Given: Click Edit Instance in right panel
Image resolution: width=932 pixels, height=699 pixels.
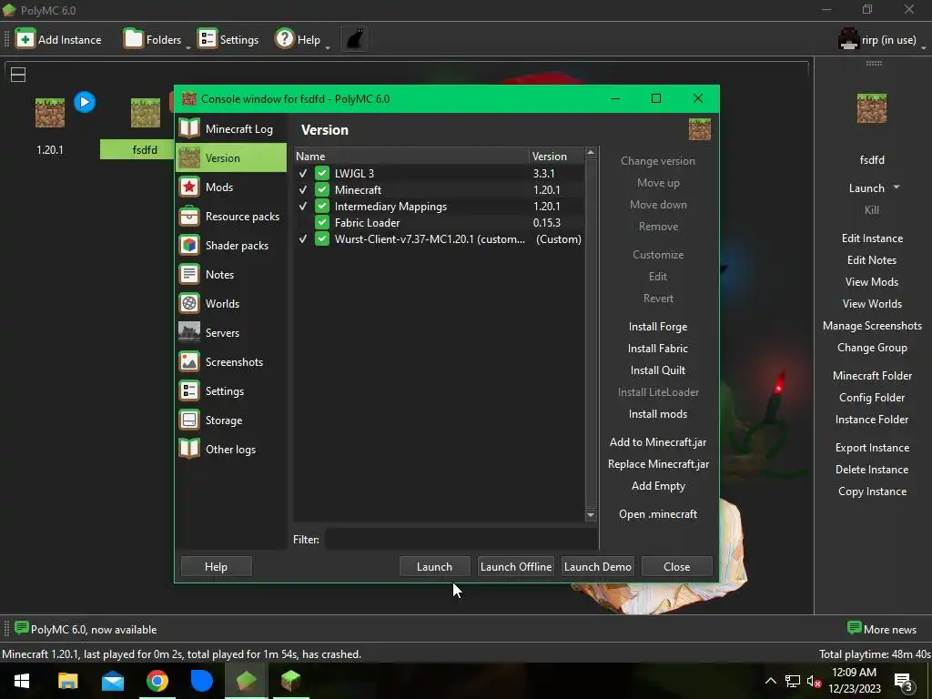Looking at the screenshot, I should [872, 238].
